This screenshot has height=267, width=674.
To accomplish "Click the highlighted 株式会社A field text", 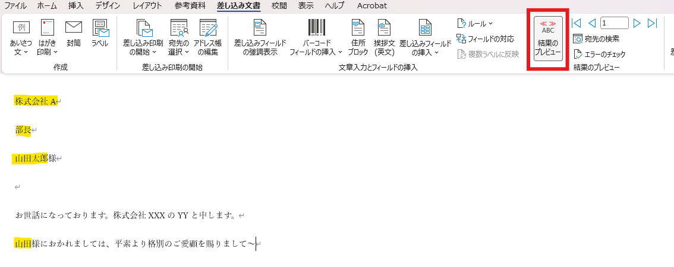I will [36, 101].
